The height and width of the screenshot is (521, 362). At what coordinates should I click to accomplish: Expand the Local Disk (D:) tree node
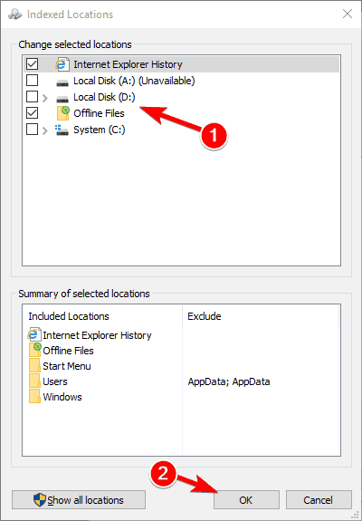point(45,98)
